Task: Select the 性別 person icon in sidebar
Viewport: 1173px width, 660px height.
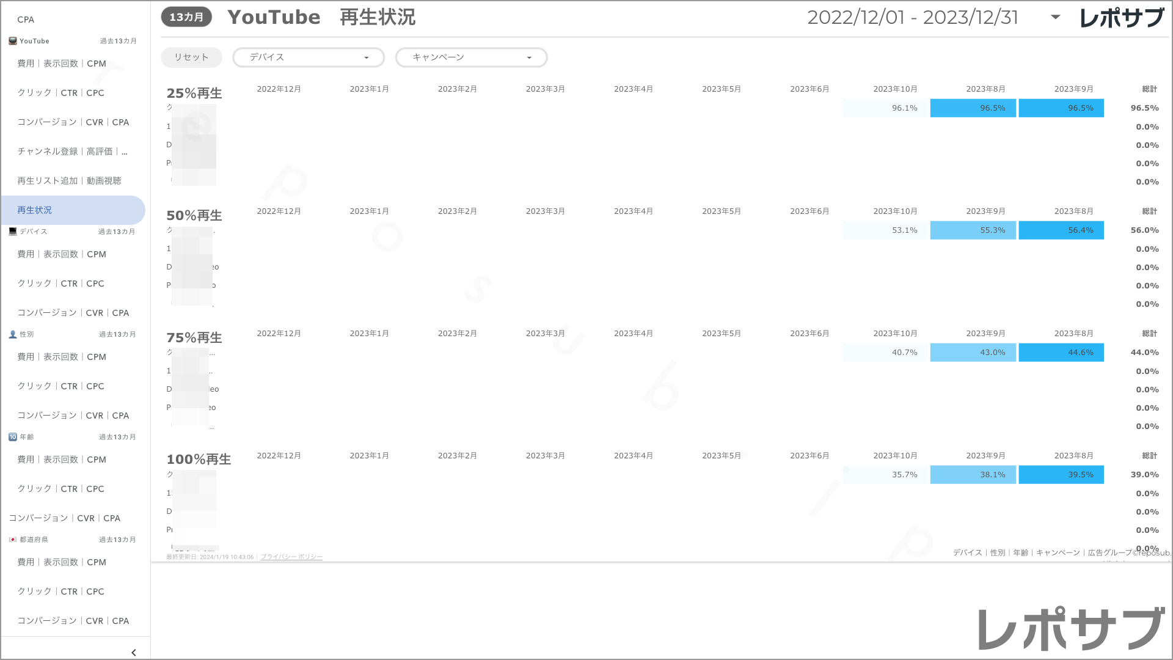Action: [12, 334]
